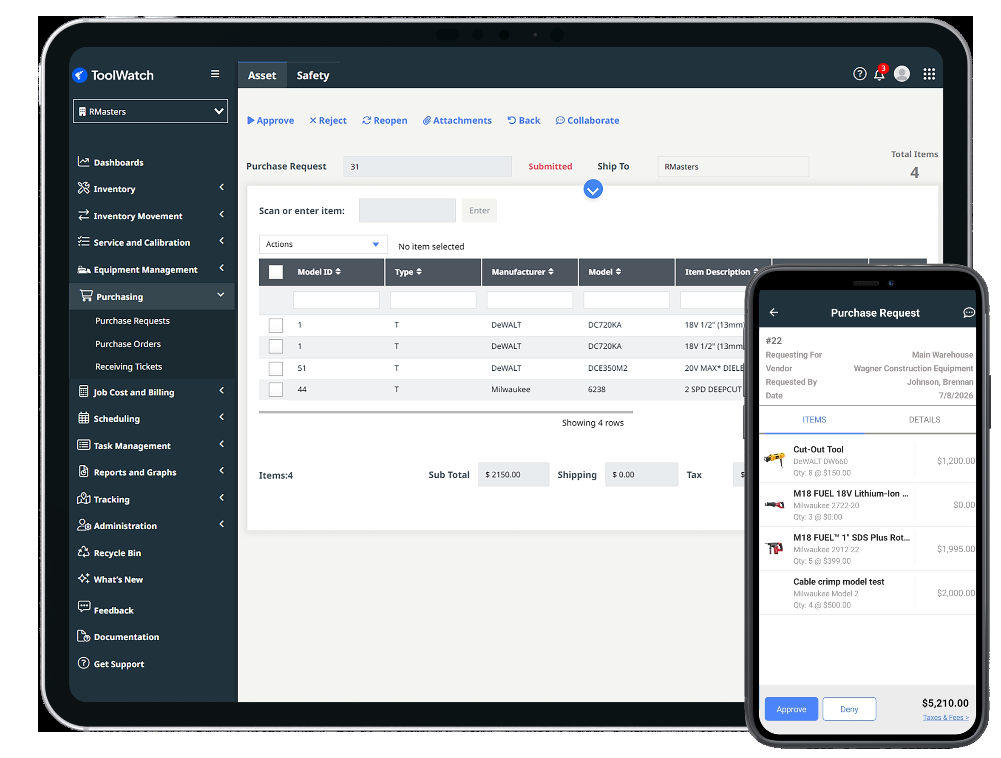The height and width of the screenshot is (758, 1001).
Task: Click Attachments in the toolbar
Action: (x=457, y=120)
